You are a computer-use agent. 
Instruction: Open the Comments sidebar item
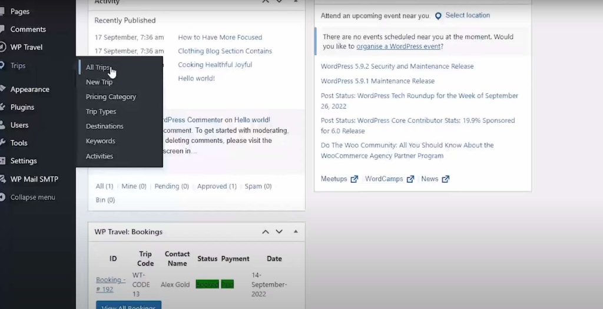click(28, 29)
